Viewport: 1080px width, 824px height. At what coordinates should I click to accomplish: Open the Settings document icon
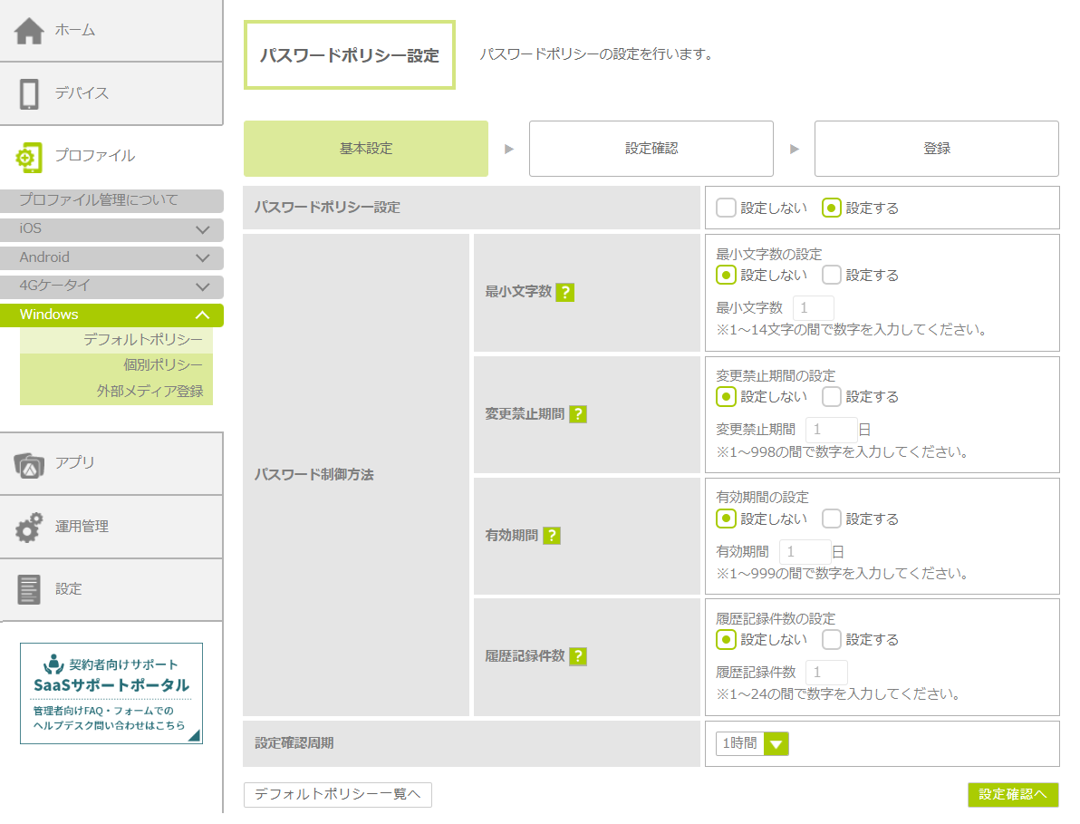pos(29,589)
